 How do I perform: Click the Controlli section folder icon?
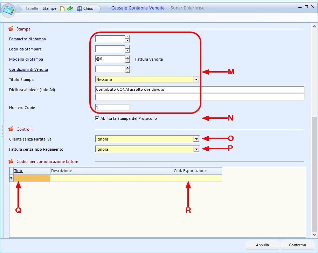11,129
